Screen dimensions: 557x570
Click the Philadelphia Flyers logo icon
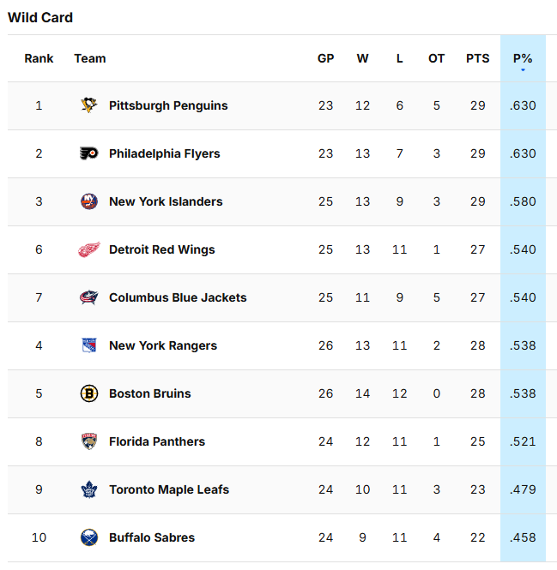[x=89, y=153]
